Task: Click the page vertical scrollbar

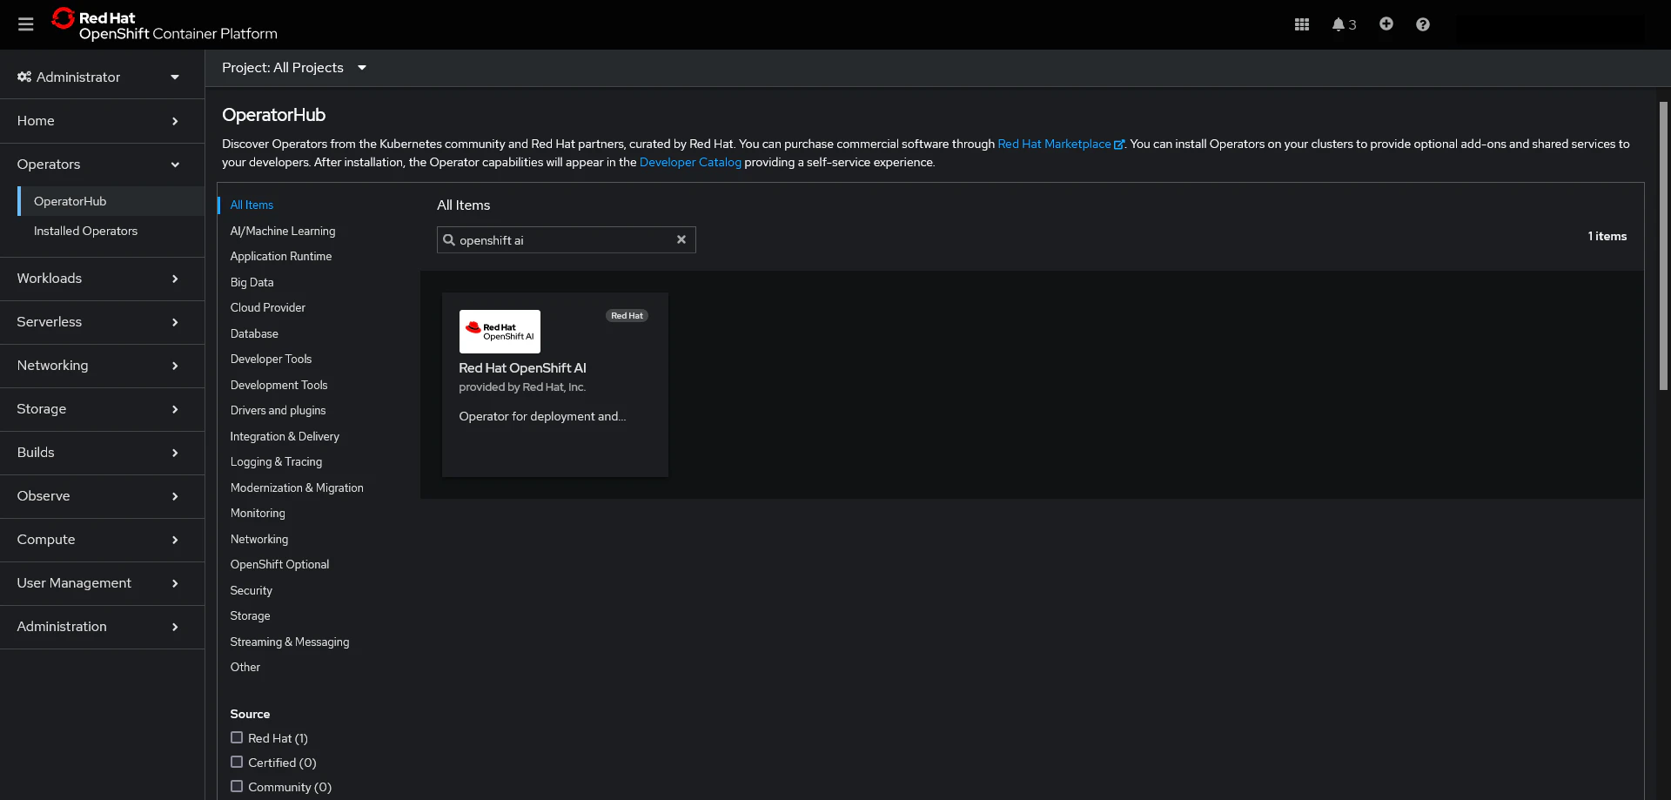Action: pos(1663,246)
